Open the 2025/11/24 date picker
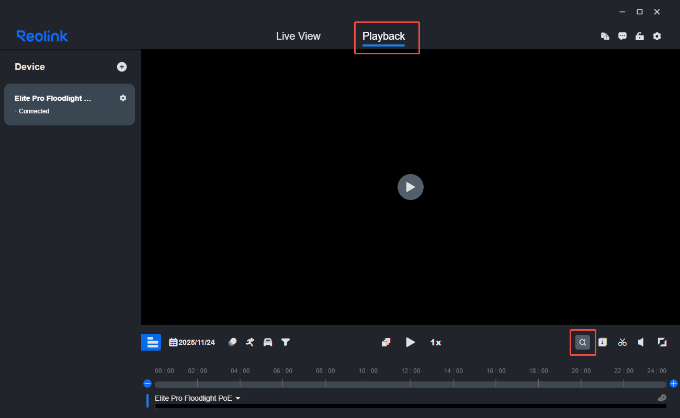Screen dimensions: 680x418 (x=192, y=342)
